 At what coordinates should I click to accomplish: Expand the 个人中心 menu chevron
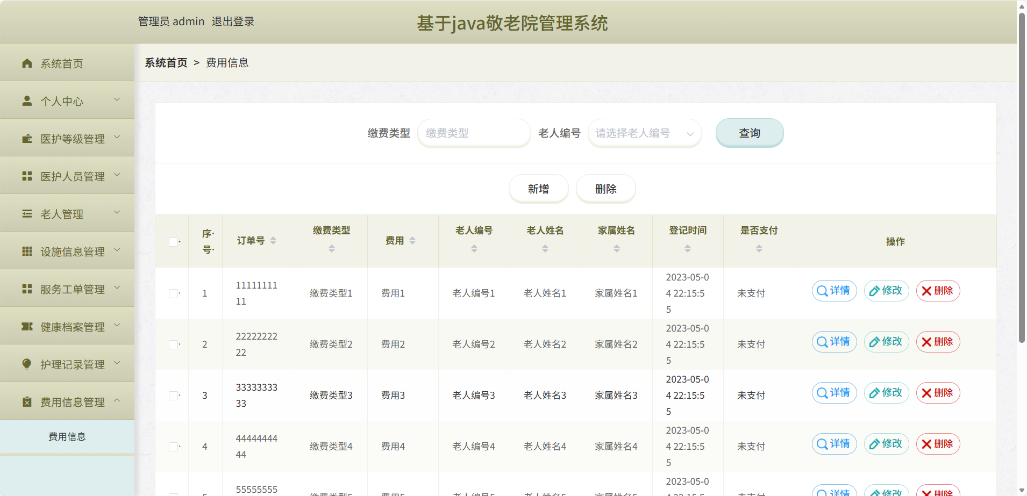point(117,100)
